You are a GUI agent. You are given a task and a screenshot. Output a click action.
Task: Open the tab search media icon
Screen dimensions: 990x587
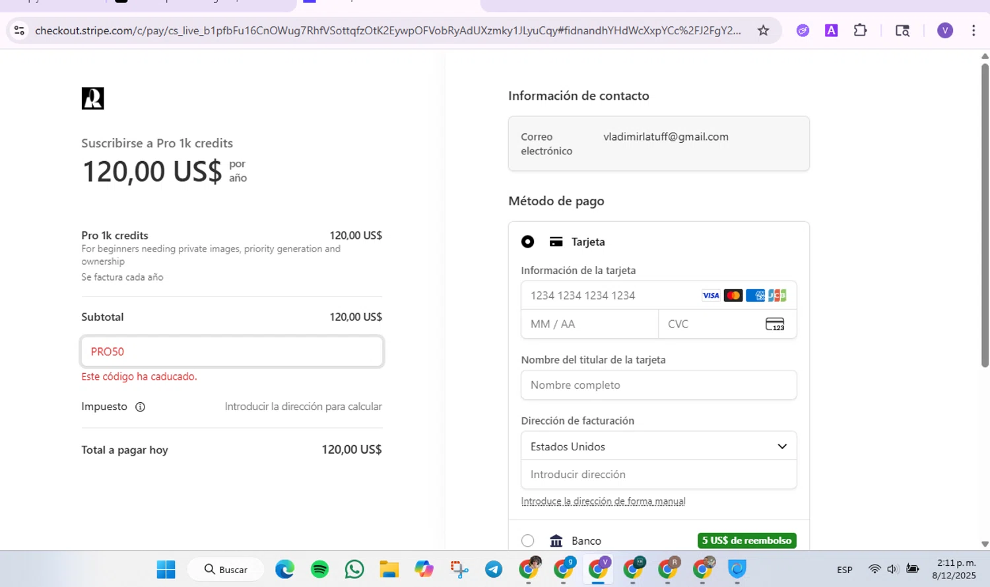[x=902, y=30]
